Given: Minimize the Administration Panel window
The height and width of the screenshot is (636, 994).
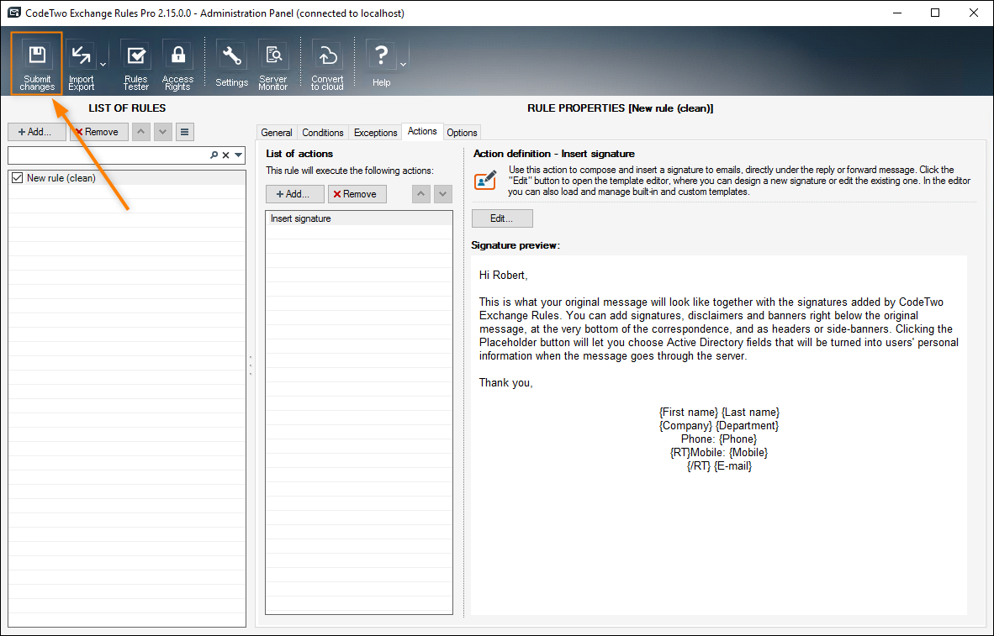Looking at the screenshot, I should coord(897,13).
